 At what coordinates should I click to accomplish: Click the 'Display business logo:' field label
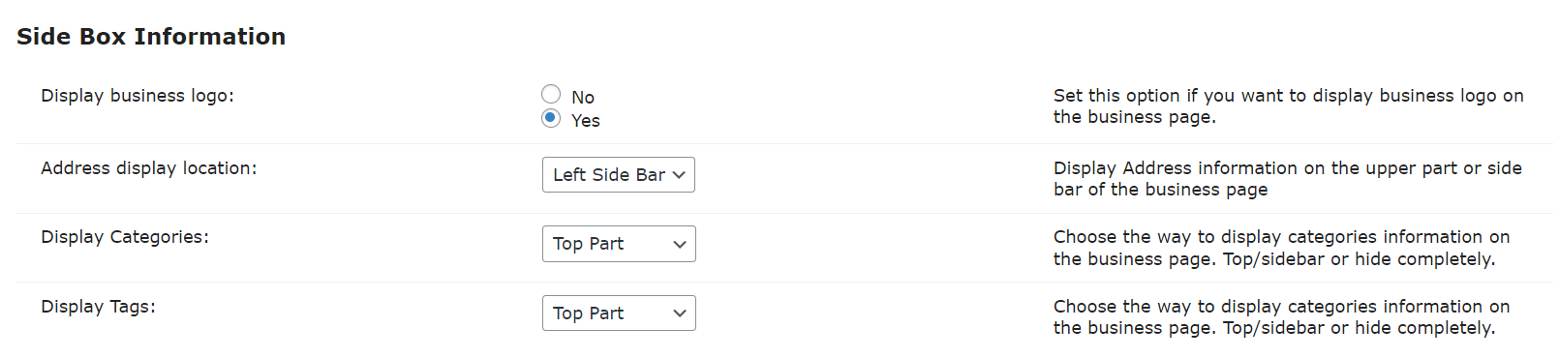(138, 96)
